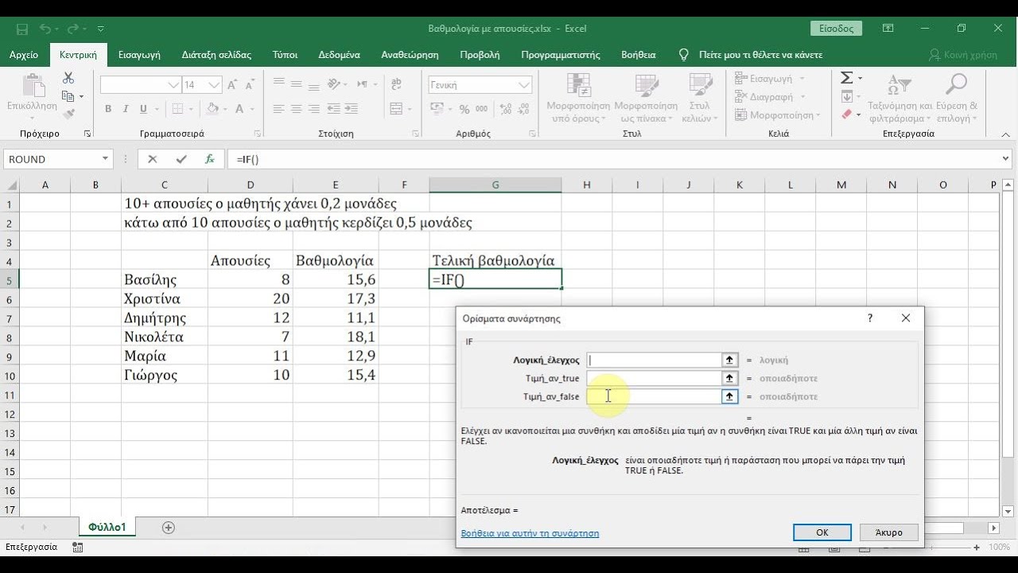This screenshot has width=1018, height=573.
Task: Click the formula bar confirm checkmark icon
Action: (x=181, y=159)
